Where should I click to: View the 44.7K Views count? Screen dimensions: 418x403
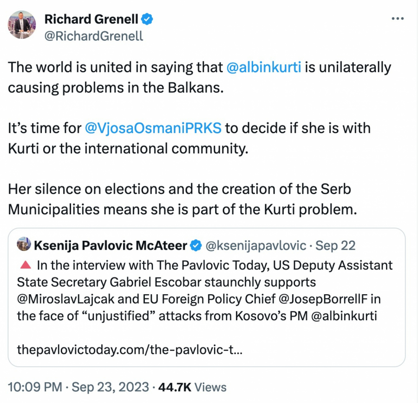193,387
